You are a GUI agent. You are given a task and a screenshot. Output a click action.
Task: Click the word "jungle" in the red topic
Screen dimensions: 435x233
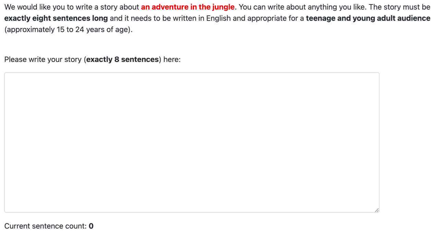tap(223, 7)
